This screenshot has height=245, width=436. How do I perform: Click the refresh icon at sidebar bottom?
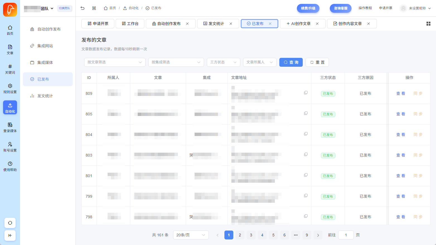pos(10,223)
